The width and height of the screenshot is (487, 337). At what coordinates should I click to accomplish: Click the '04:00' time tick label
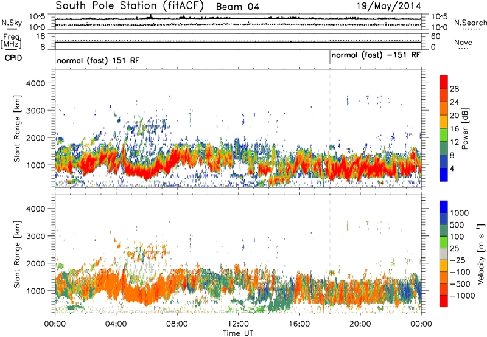pyautogui.click(x=116, y=324)
